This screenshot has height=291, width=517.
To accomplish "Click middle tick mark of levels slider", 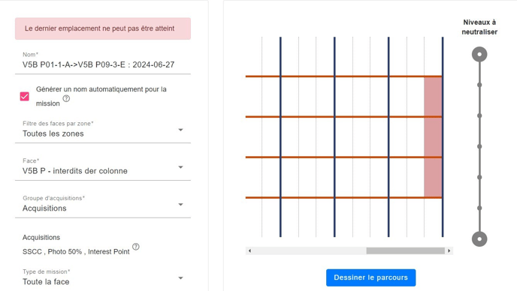I will (479, 146).
